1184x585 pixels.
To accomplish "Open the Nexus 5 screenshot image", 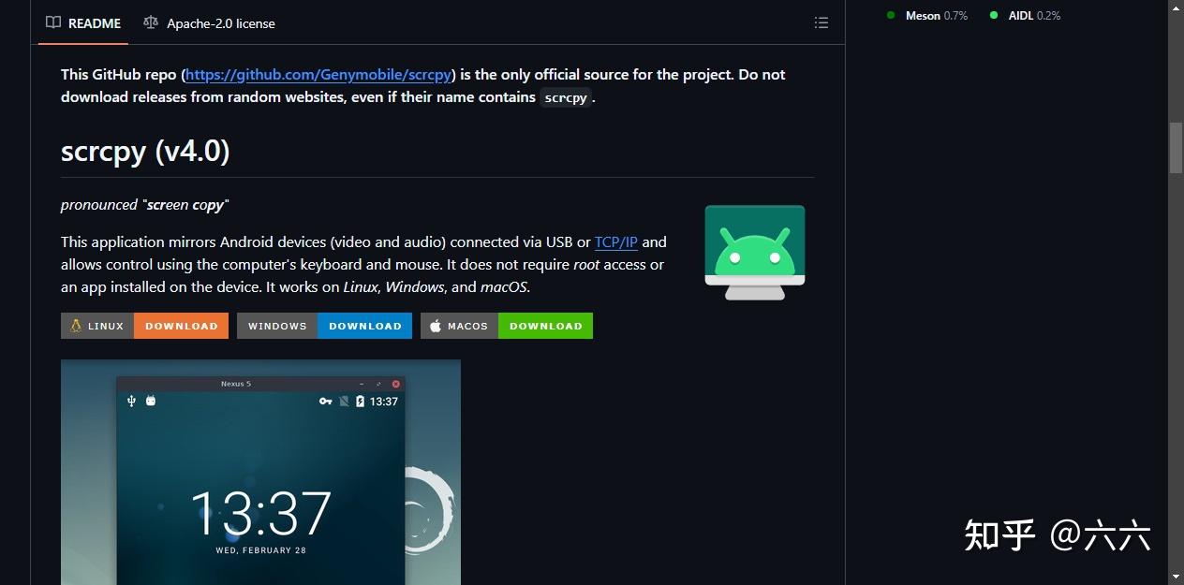I will [x=260, y=472].
